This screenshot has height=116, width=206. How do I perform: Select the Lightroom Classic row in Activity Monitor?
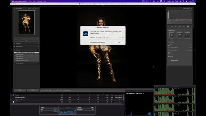[x=67, y=100]
